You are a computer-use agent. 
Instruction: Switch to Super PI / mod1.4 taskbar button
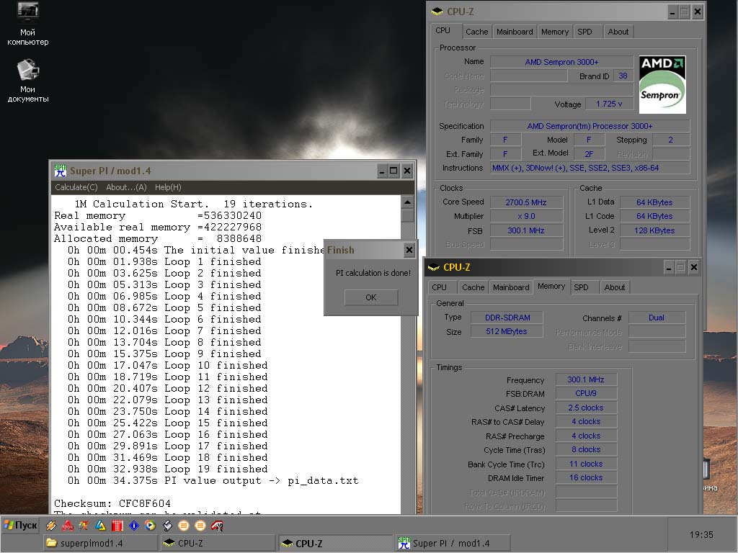pos(453,543)
